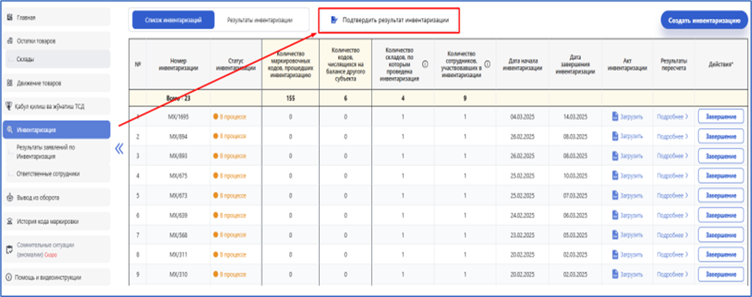Click upload document icon for MX/1695 row
752x297 pixels.
(x=615, y=116)
